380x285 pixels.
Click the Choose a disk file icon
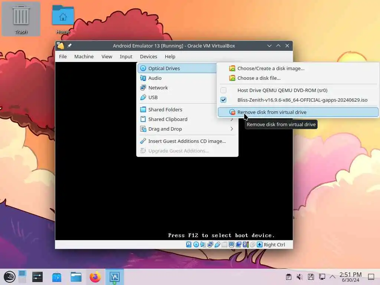click(232, 78)
